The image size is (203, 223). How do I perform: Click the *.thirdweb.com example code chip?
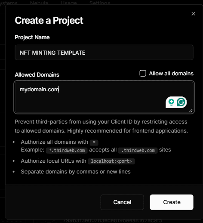click(x=67, y=150)
